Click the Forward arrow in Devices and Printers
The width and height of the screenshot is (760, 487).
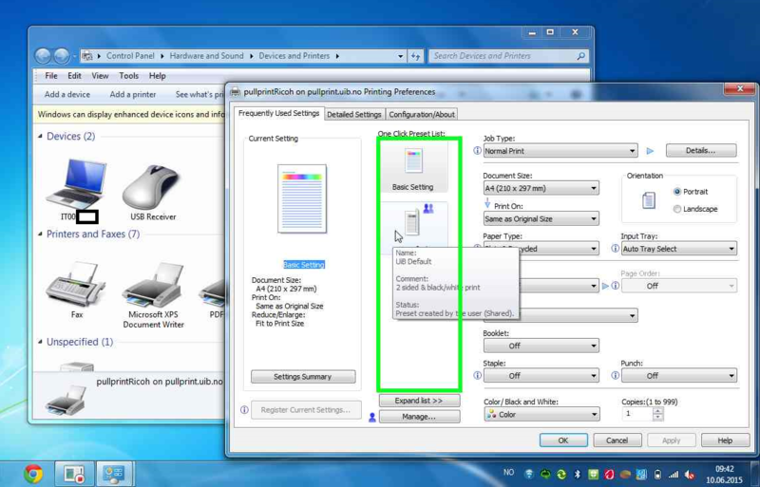point(62,56)
